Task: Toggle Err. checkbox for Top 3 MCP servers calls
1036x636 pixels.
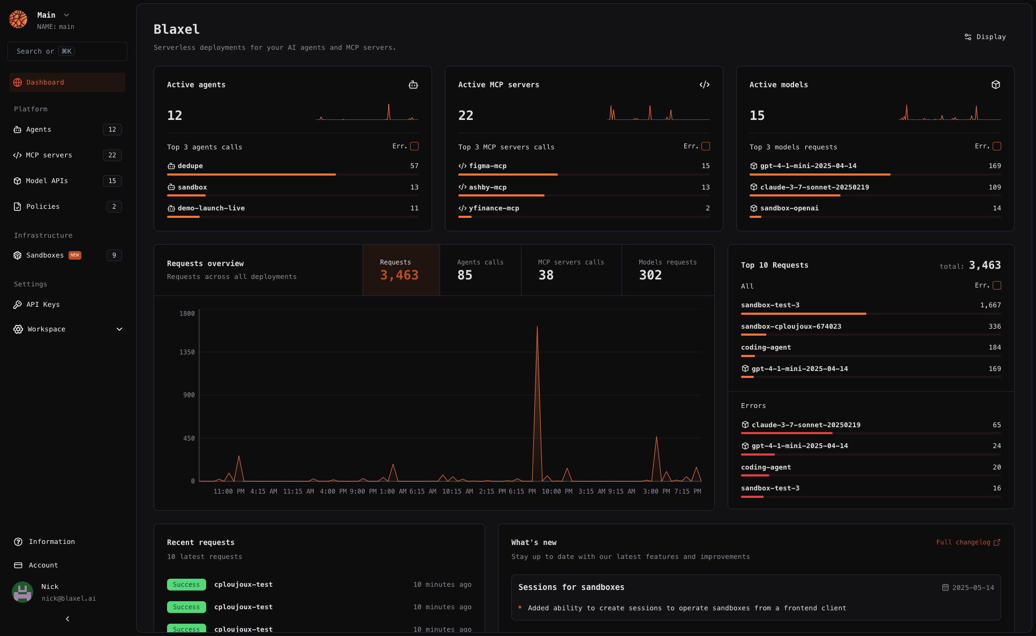Action: (706, 146)
